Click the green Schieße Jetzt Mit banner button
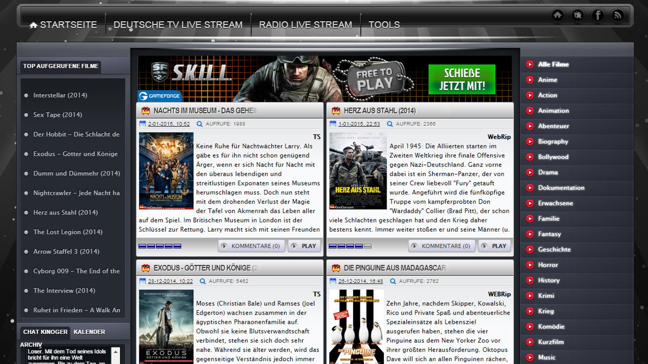This screenshot has height=364, width=648. click(462, 79)
